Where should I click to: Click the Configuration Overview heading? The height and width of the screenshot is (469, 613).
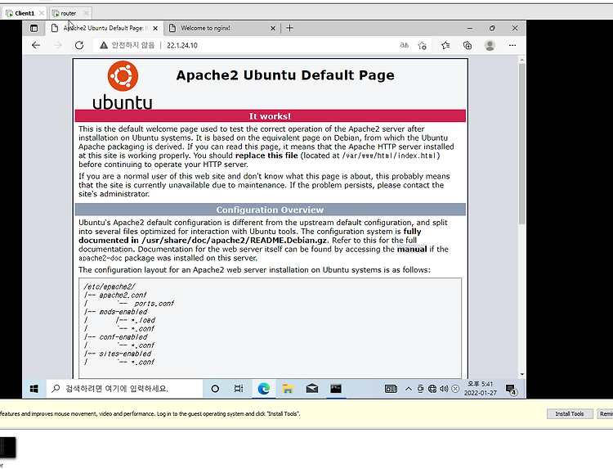point(270,210)
